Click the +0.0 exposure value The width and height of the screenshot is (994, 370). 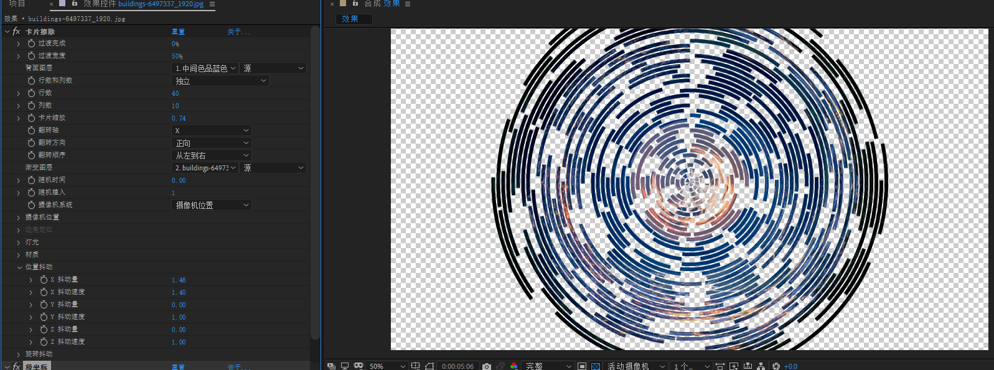pos(790,366)
